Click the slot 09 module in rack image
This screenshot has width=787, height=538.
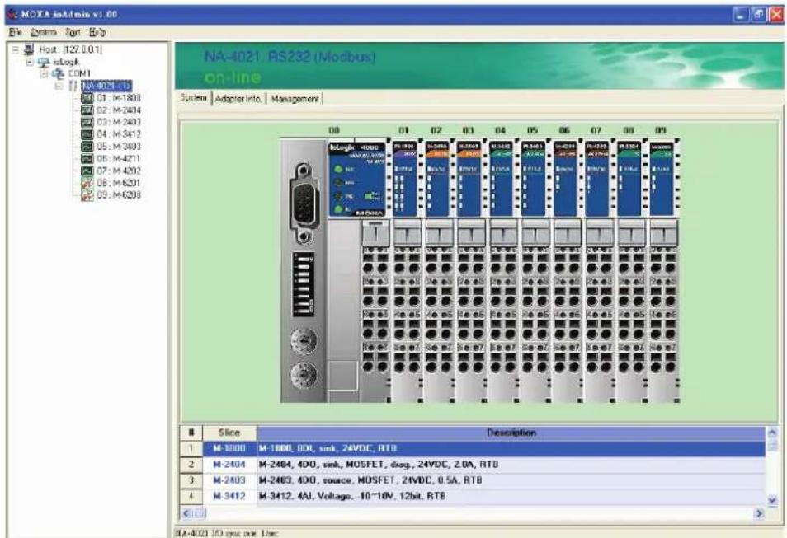pos(662,271)
